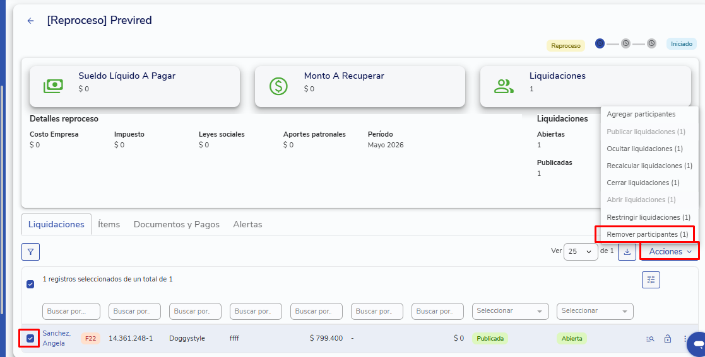This screenshot has height=357, width=705.
Task: Click the ffff cell in the row
Action: point(234,338)
